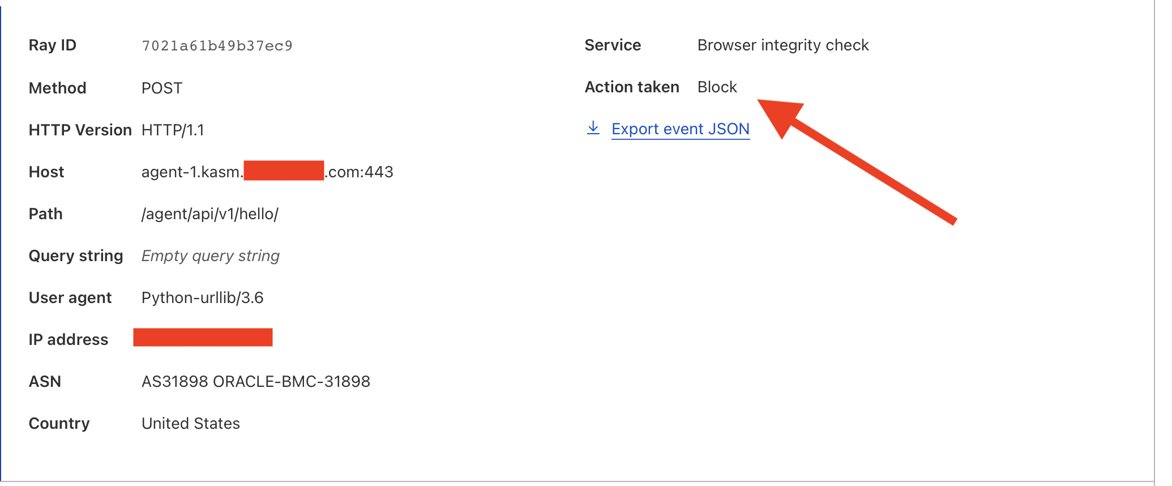Image resolution: width=1172 pixels, height=486 pixels.
Task: Click the Empty query string text
Action: pyautogui.click(x=211, y=255)
